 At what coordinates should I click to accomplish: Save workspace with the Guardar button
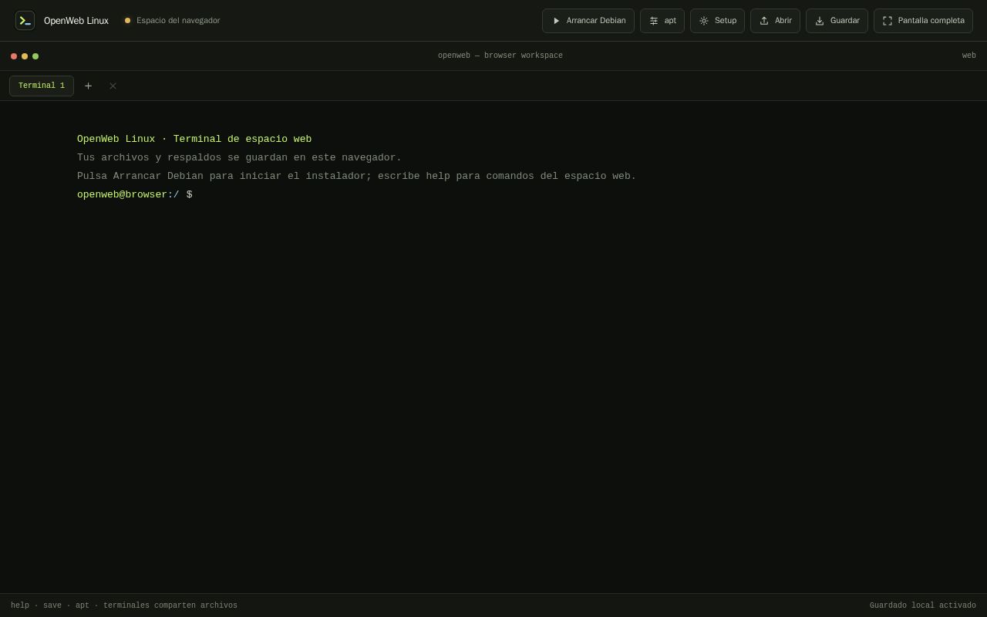[x=837, y=21]
